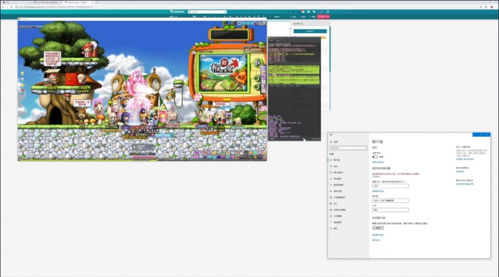The image size is (499, 277).
Task: Expand the display orientation (方向) dropdown
Action: [390, 210]
